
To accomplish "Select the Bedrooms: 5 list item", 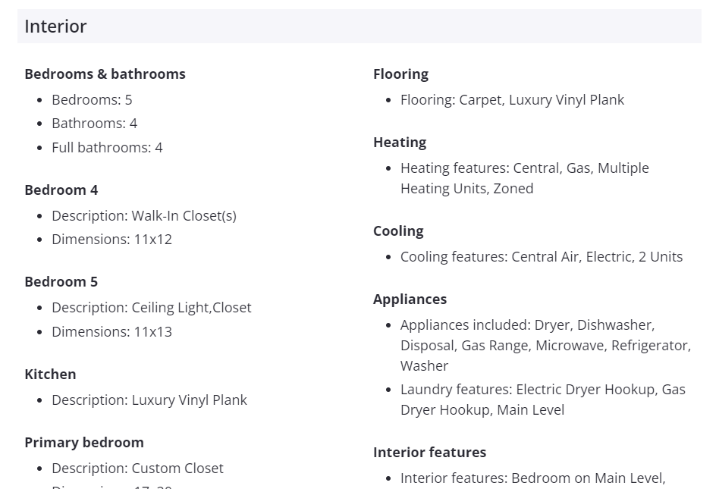I will pyautogui.click(x=92, y=99).
